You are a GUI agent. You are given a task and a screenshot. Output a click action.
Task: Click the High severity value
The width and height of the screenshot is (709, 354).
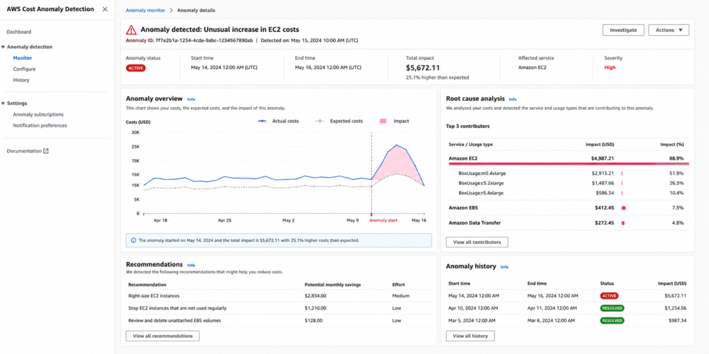[609, 68]
